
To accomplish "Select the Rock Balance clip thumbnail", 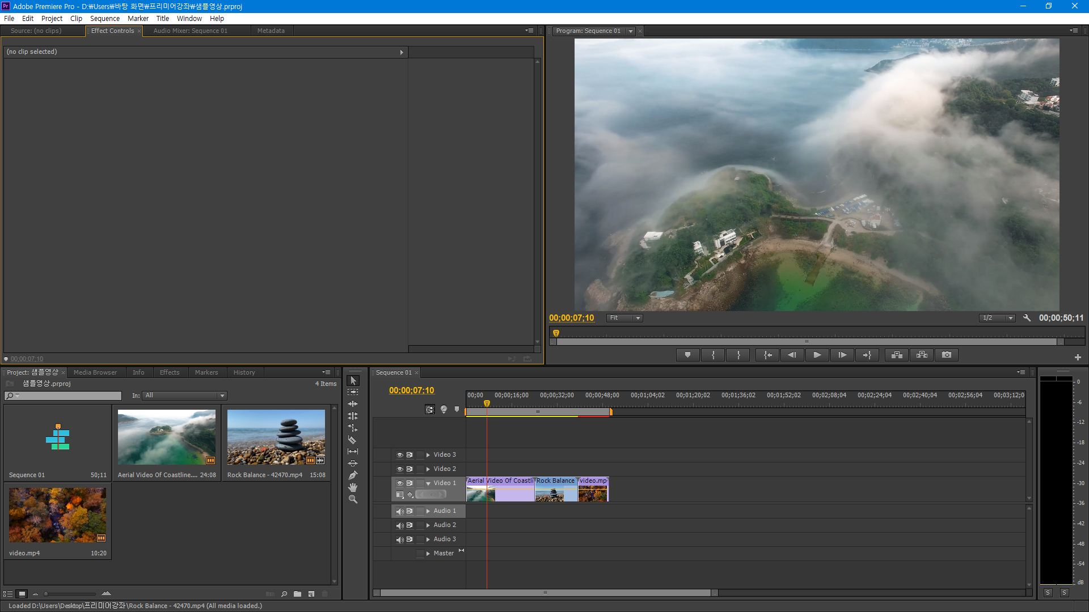I will [276, 437].
